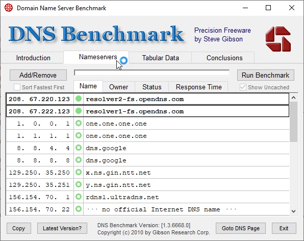Viewport: 304px width, 241px height.
Task: Select dns.google row for 8.8.4.4
Action: (147, 148)
